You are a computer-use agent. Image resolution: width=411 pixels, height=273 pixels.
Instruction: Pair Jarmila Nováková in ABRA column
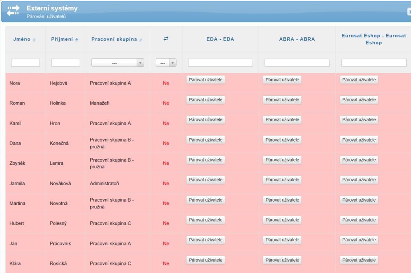point(282,180)
